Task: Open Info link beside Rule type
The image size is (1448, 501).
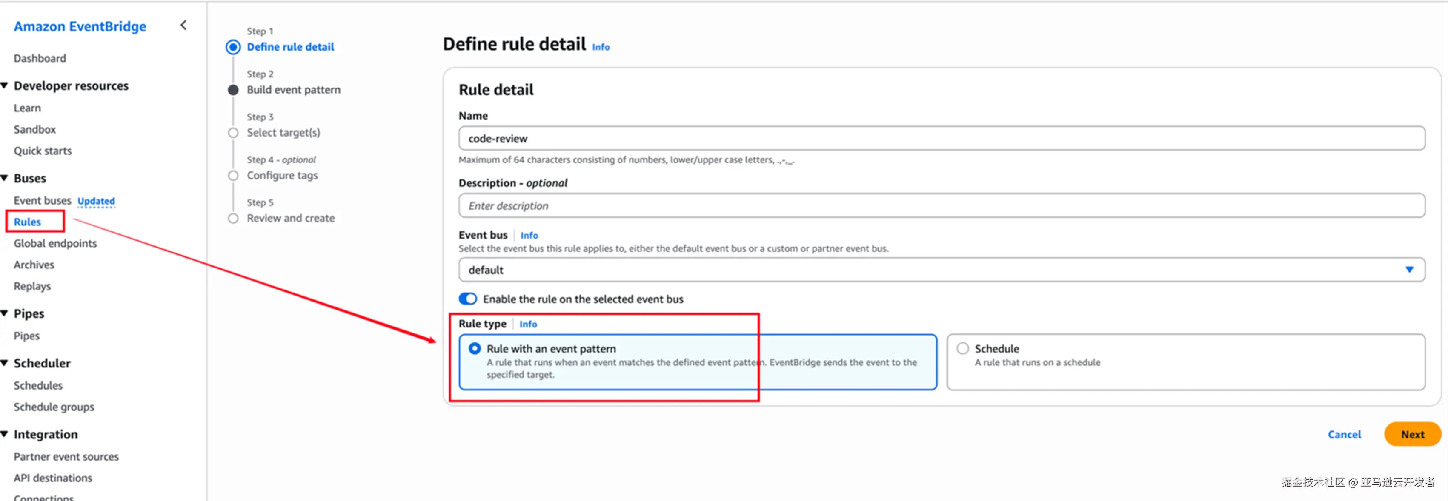Action: tap(528, 324)
